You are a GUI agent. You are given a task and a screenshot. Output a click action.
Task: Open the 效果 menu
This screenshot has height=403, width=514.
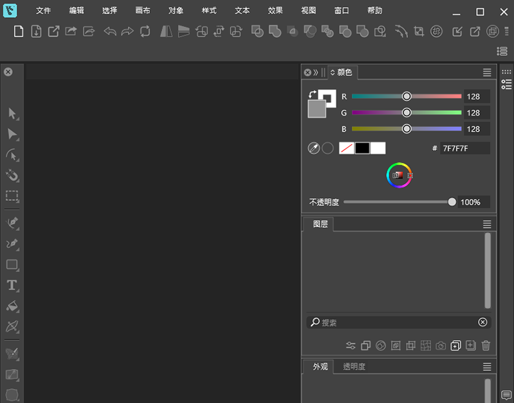point(275,11)
